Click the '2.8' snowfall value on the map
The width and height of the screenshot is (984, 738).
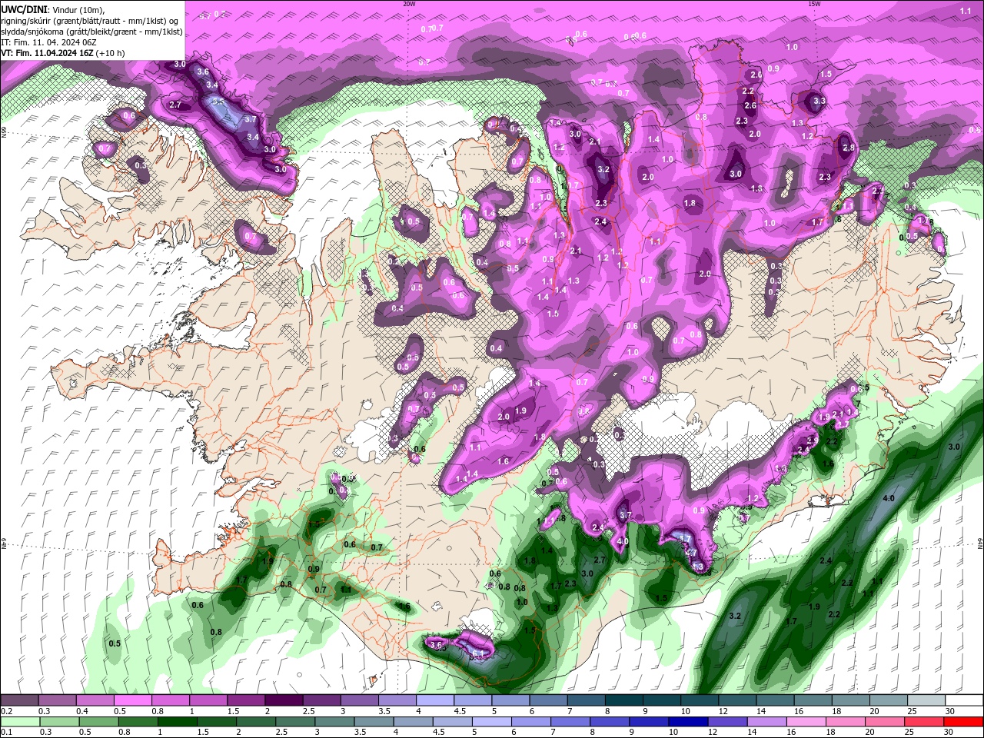[848, 148]
